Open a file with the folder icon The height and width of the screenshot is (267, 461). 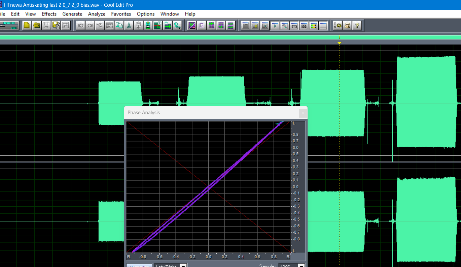[37, 25]
